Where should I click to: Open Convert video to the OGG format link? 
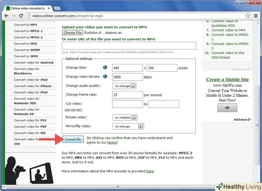click(228, 55)
